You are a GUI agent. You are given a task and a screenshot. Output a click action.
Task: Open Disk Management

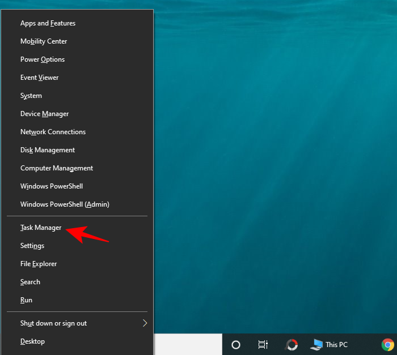[x=48, y=150]
